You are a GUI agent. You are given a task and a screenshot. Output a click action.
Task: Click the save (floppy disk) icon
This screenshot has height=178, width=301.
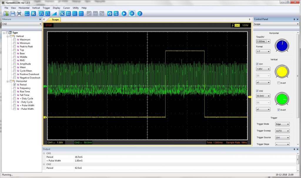coord(13,13)
